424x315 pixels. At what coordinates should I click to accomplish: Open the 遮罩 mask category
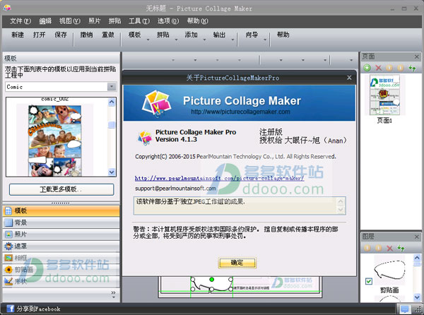61,246
